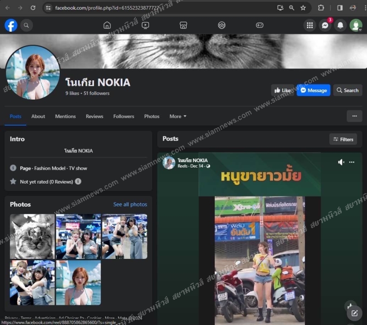This screenshot has height=325, width=367.
Task: Search within this page
Action: point(348,90)
